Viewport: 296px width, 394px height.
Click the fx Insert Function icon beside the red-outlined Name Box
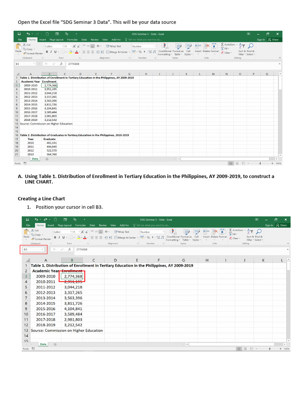pyautogui.click(x=68, y=249)
